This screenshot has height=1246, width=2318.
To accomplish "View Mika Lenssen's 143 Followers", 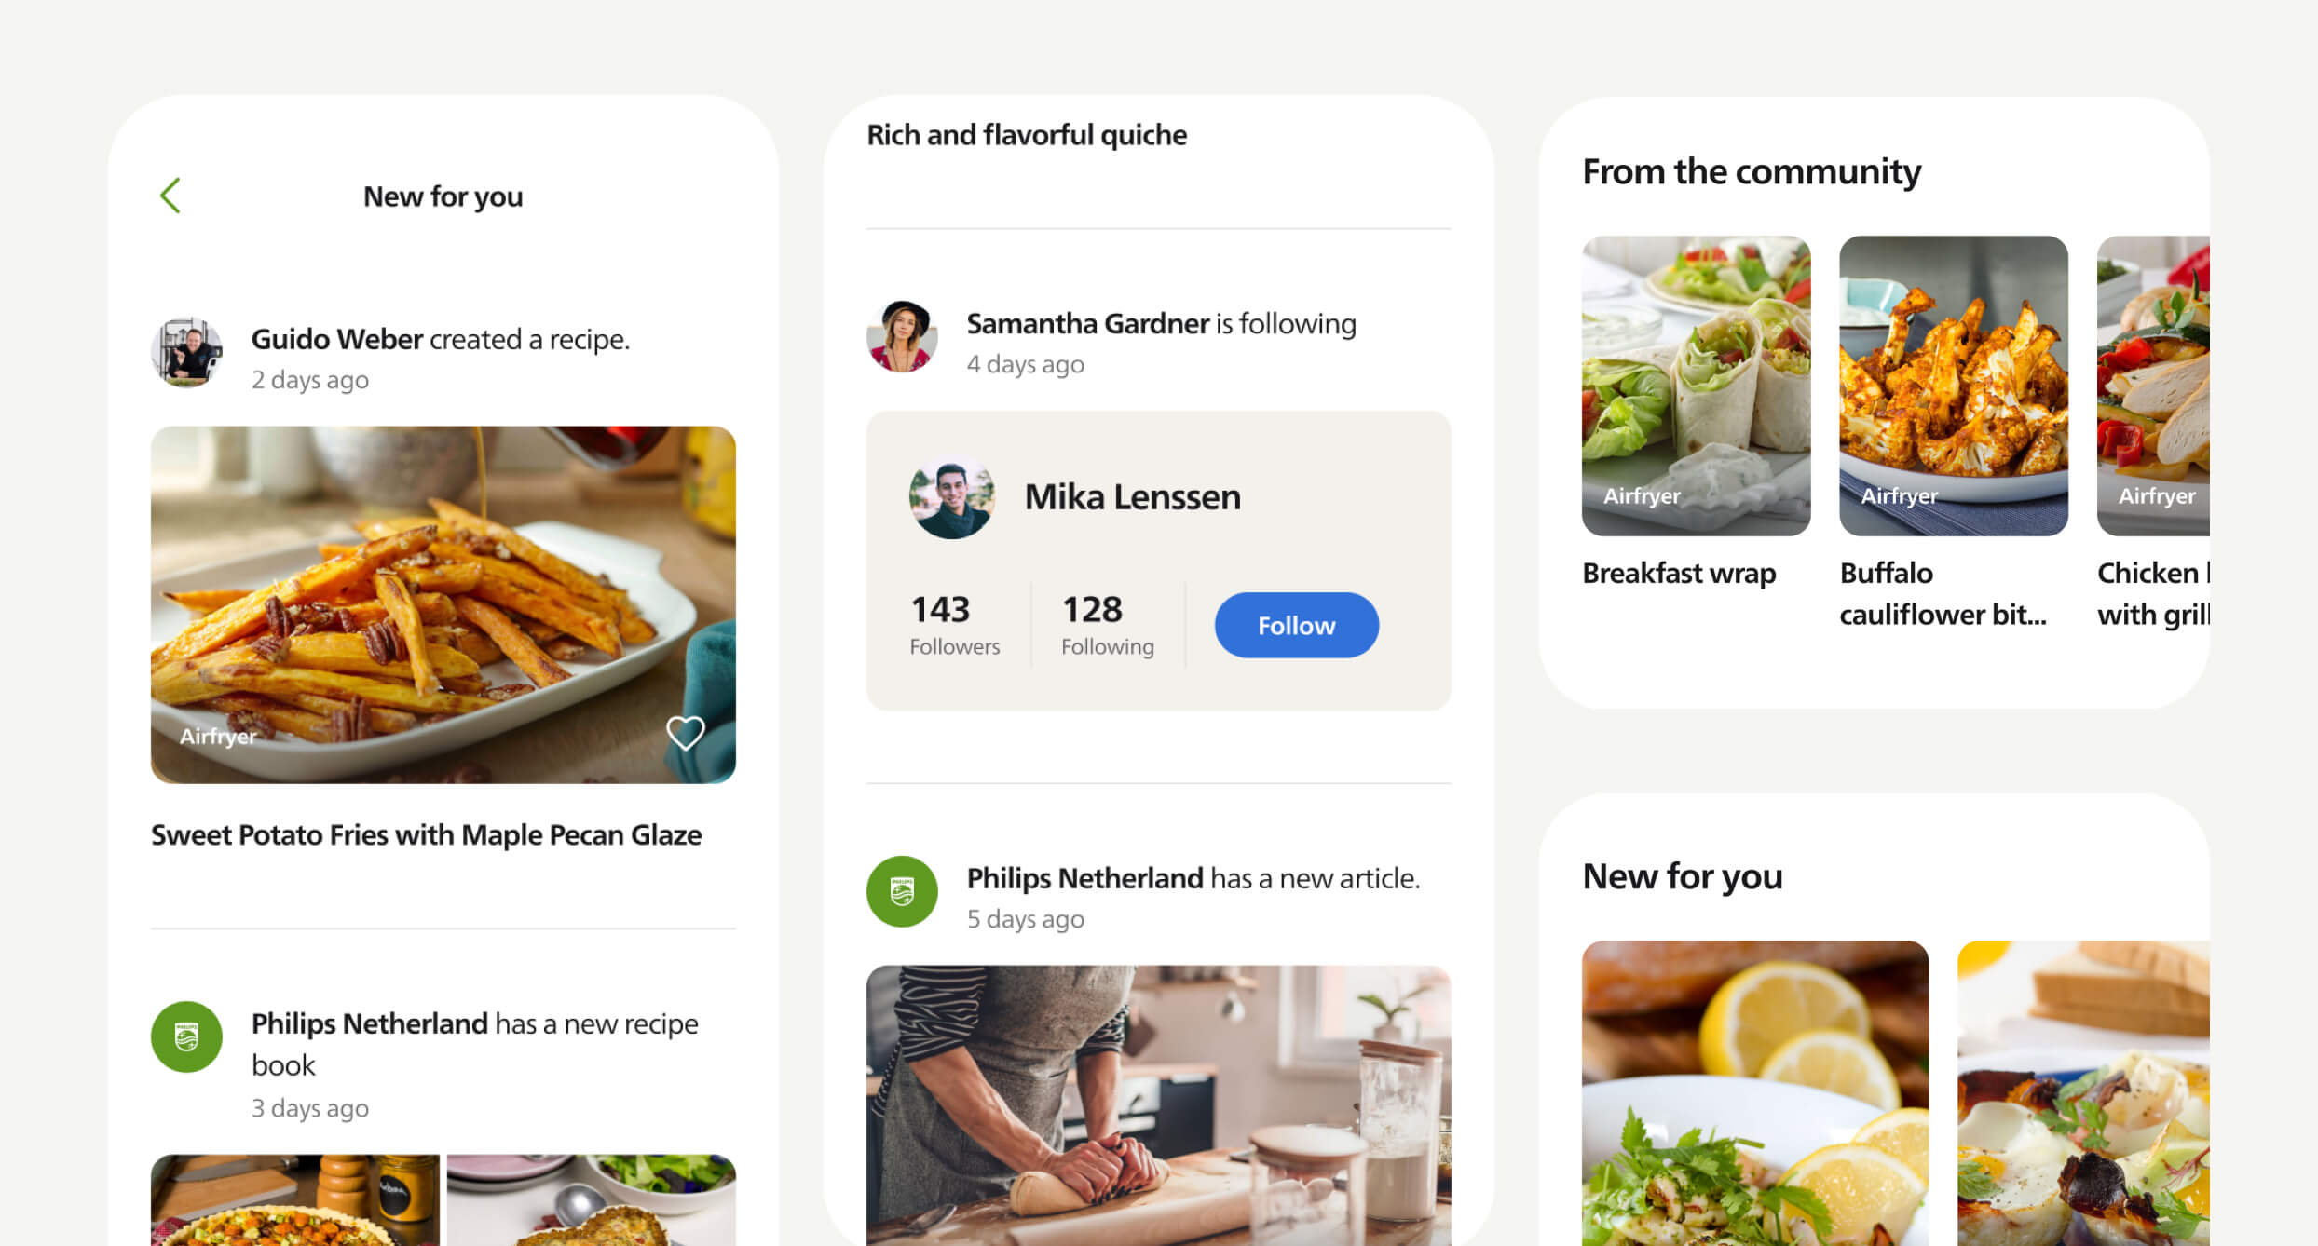I will 954,625.
